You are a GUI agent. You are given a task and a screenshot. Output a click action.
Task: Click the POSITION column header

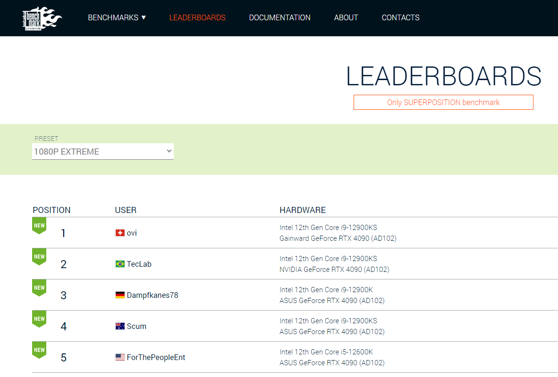pyautogui.click(x=51, y=210)
